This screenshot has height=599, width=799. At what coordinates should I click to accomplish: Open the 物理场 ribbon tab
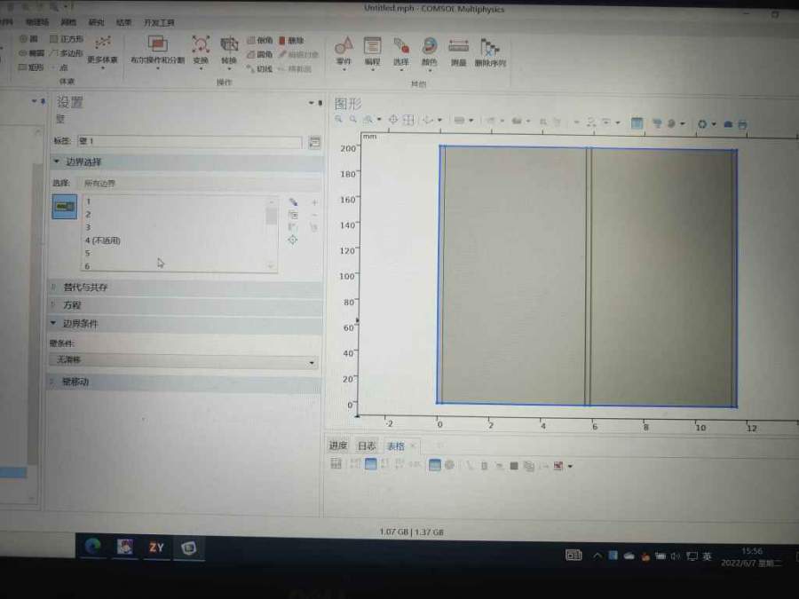coord(37,22)
